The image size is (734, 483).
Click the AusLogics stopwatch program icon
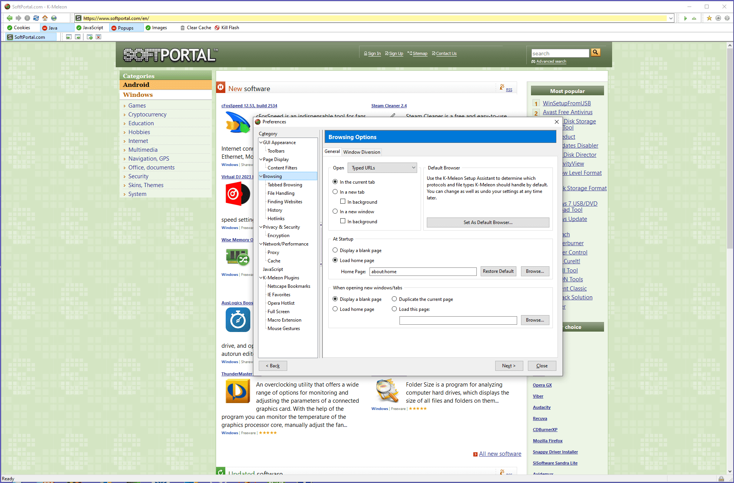[238, 320]
